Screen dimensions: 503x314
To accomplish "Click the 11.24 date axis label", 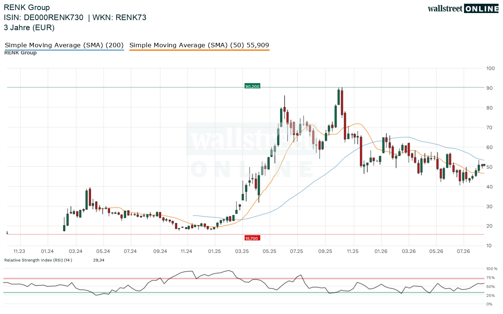I will (186, 251).
